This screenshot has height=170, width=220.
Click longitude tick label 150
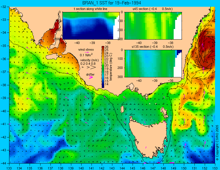[184, 168]
